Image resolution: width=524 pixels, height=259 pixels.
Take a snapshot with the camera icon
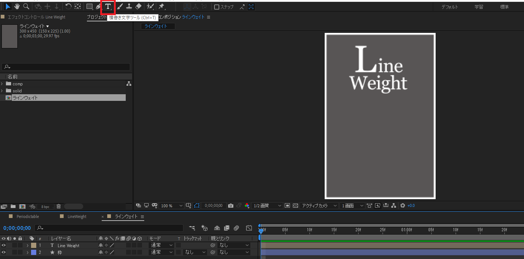click(x=231, y=205)
